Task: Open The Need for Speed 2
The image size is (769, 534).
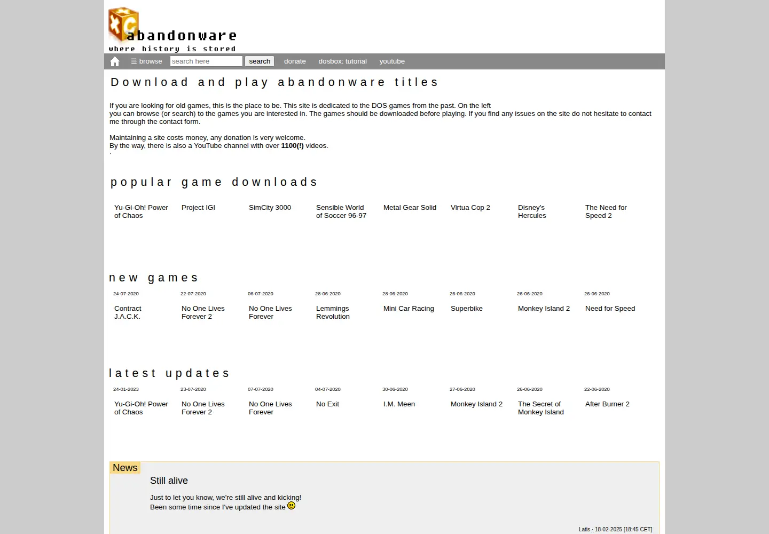Action: [606, 211]
